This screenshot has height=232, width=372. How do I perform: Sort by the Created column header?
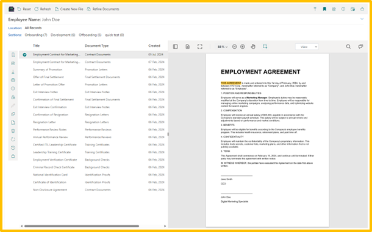(x=154, y=46)
